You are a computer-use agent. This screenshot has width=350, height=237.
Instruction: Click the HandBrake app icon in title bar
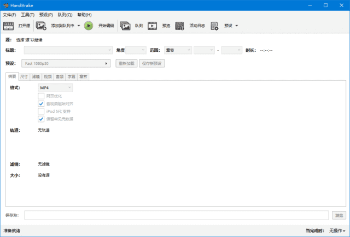(x=5, y=5)
